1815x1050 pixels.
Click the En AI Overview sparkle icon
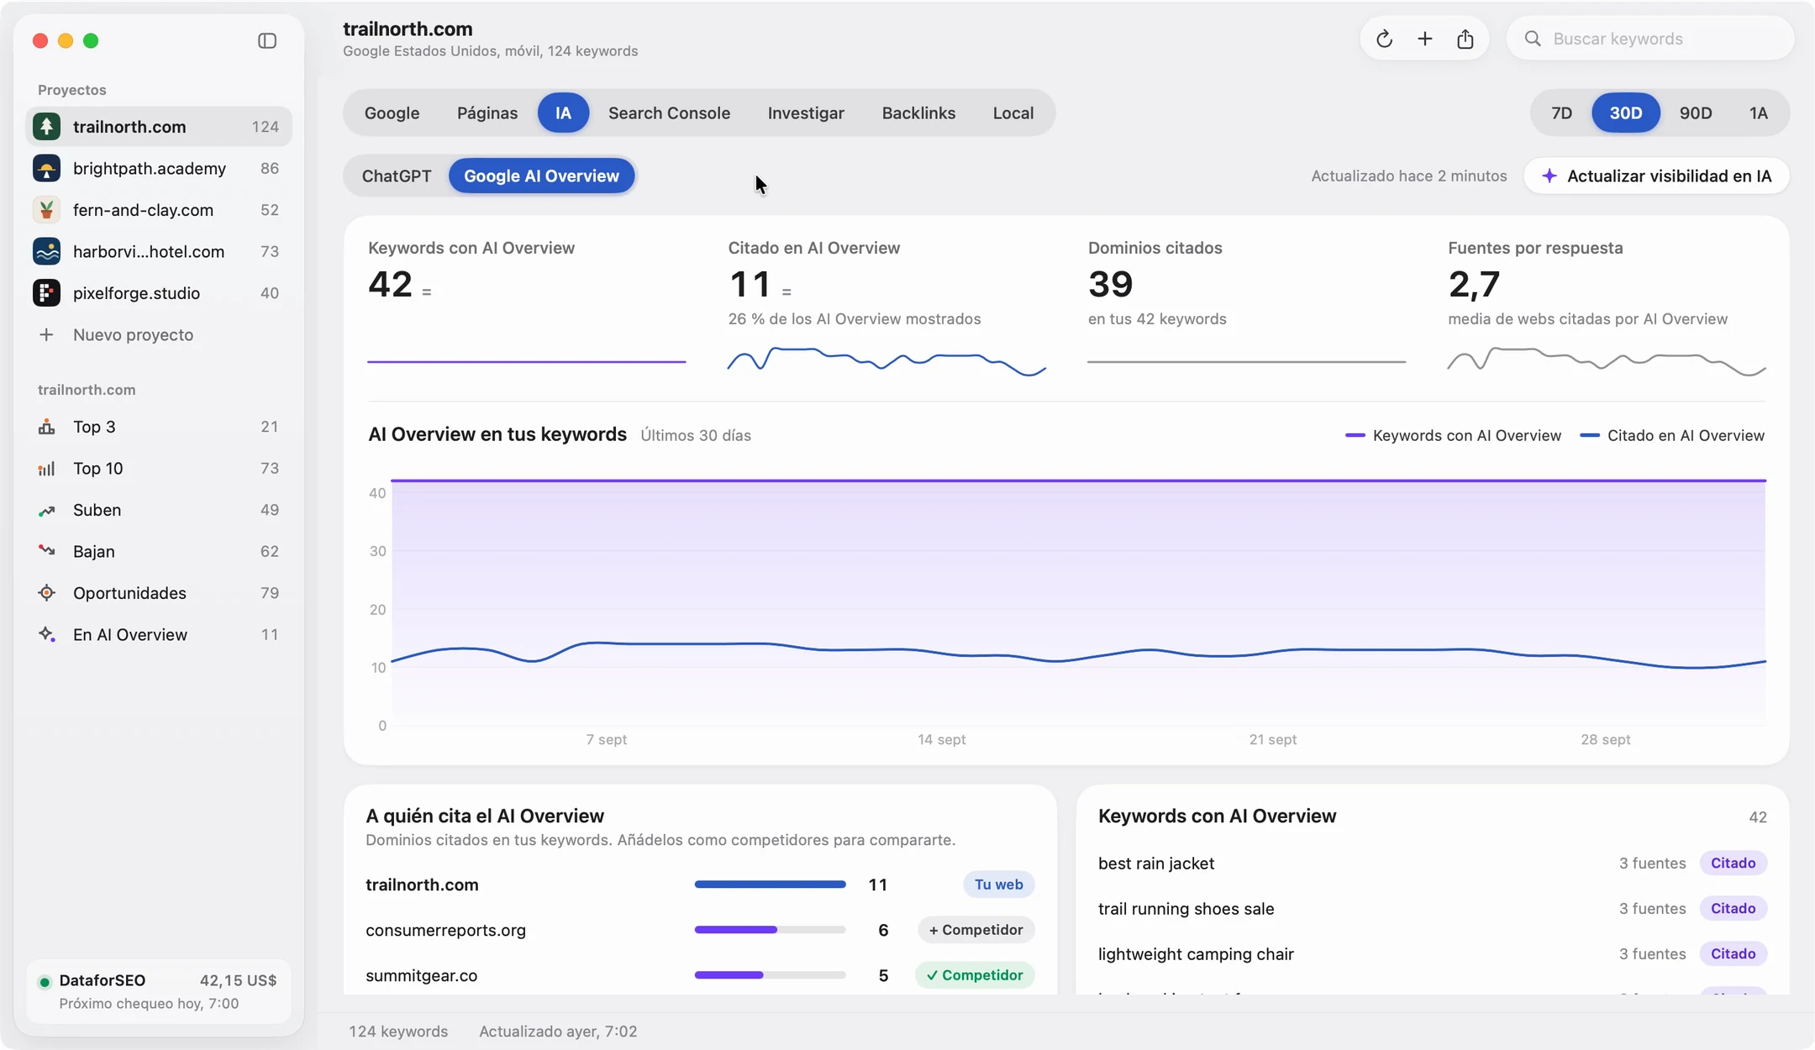[x=46, y=635]
